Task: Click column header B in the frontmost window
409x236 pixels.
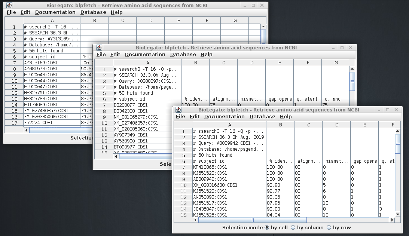Action: click(280, 125)
